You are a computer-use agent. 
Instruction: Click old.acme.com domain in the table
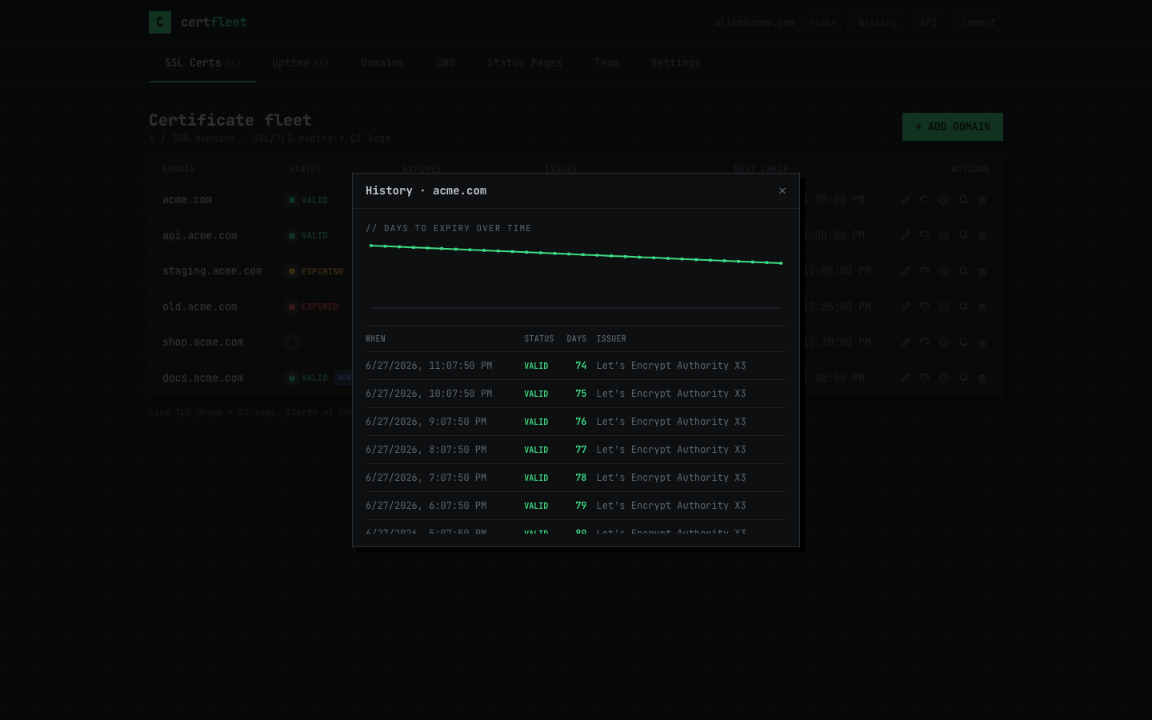pos(200,306)
